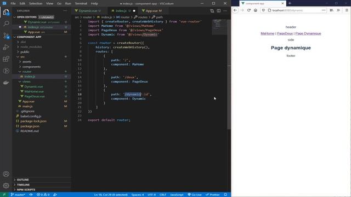Open the Selection menu
The height and width of the screenshot is (197, 351).
(x=36, y=3)
